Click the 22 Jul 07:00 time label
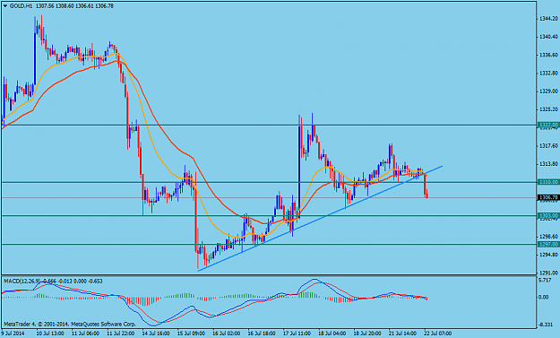The image size is (560, 338). 438,334
